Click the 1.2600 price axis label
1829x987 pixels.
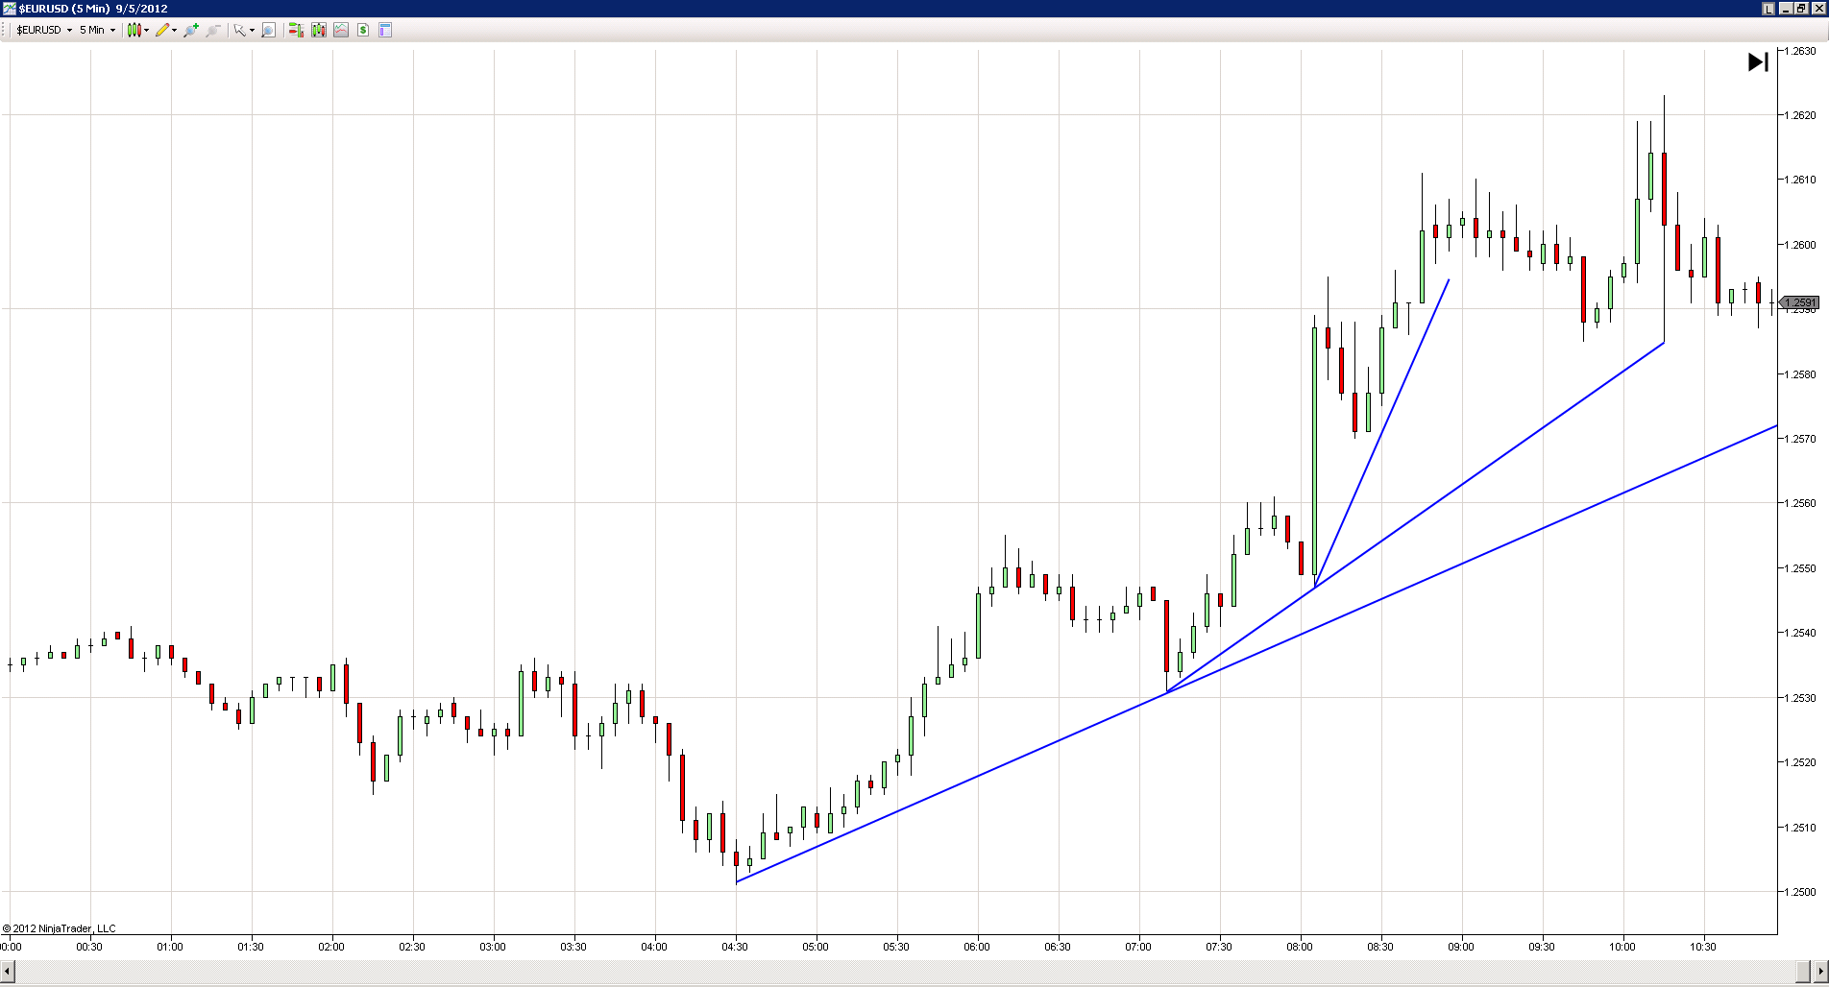[x=1801, y=245]
